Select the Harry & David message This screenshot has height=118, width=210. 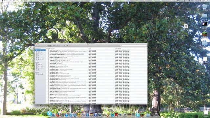[96, 97]
